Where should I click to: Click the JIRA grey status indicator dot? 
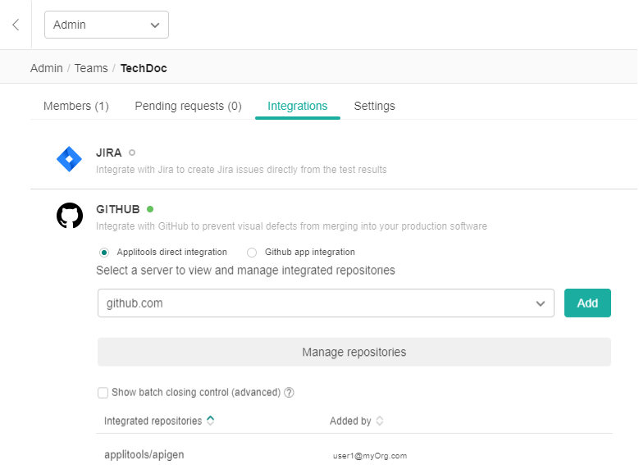(132, 153)
